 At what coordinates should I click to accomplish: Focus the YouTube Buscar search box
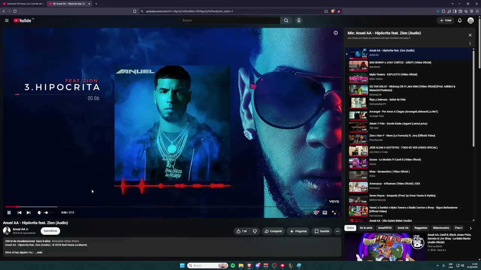point(230,20)
